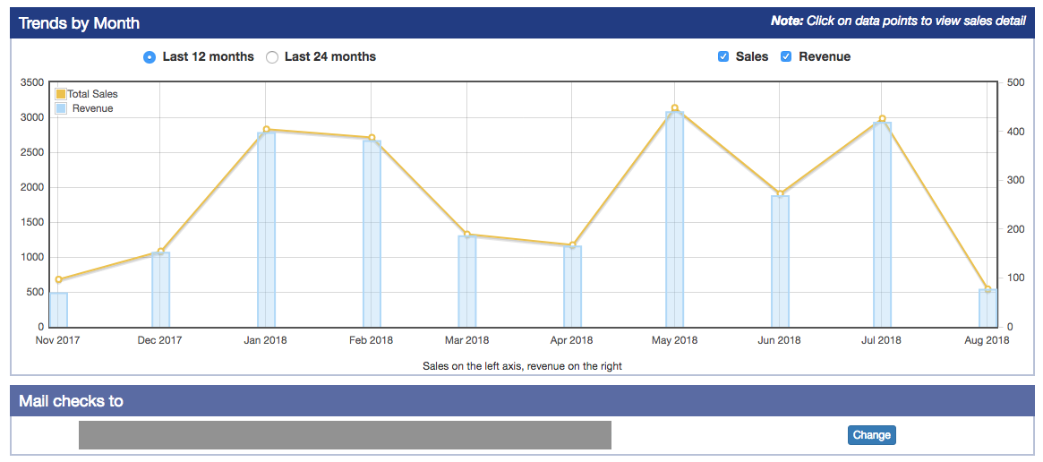This screenshot has width=1043, height=462.
Task: Click the Dec 2017 sales data point
Action: coord(161,252)
